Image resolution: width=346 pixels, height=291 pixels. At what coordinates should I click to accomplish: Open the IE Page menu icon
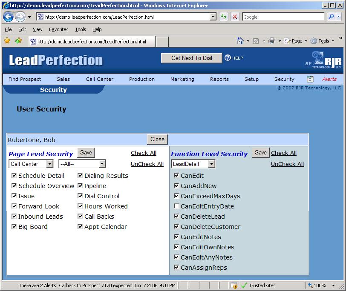click(287, 41)
